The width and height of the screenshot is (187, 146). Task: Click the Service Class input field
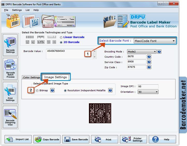pyautogui.click(x=137, y=62)
